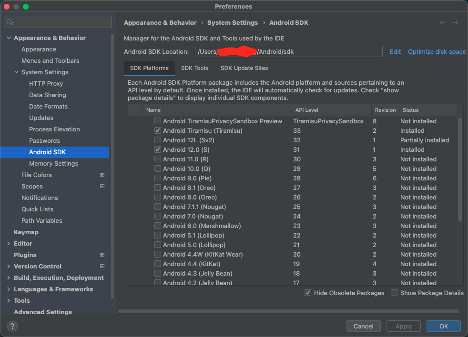This screenshot has height=337, width=468.
Task: Open the SDK Update Sites tab
Action: (x=244, y=68)
